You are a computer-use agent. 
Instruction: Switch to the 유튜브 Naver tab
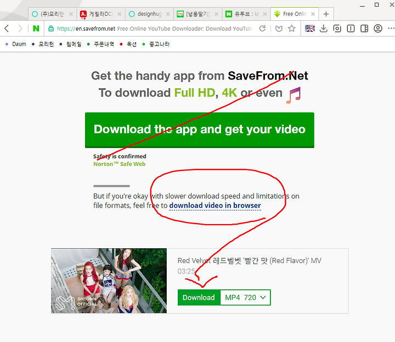(x=246, y=14)
